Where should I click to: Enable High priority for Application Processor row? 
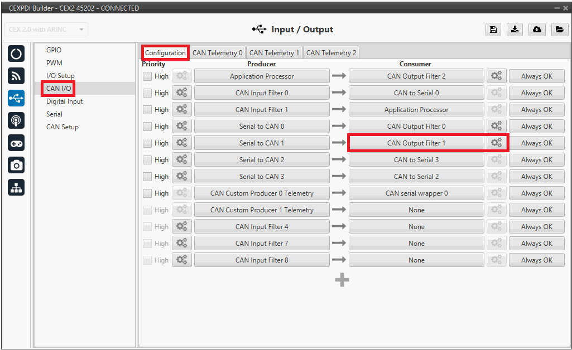(x=147, y=76)
